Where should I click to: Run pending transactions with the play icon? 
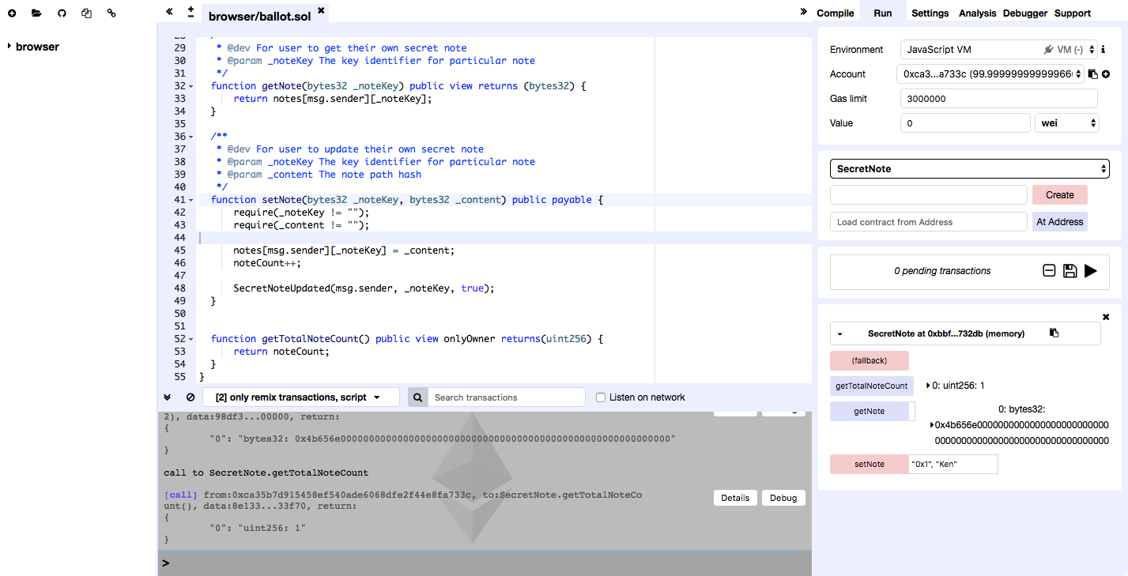[1091, 271]
